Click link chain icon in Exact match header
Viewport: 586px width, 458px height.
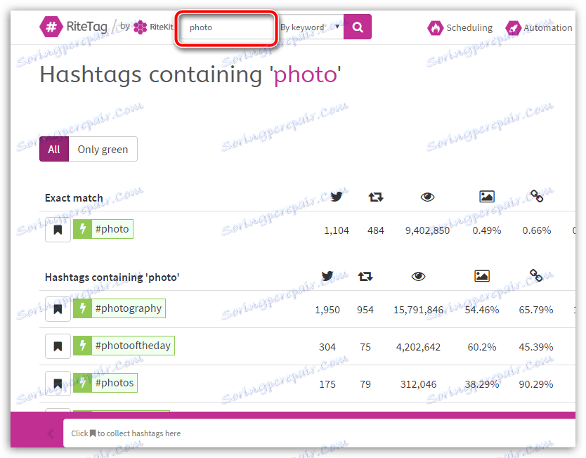[537, 196]
